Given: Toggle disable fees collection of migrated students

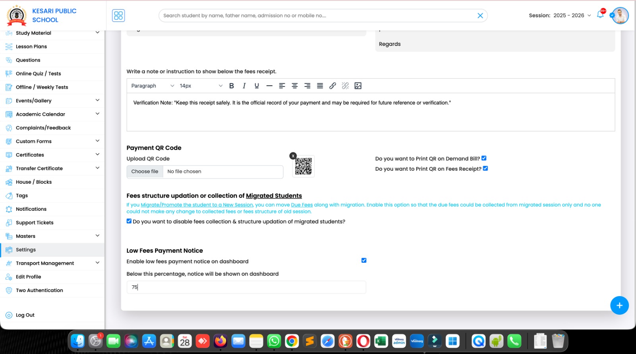Looking at the screenshot, I should click(129, 221).
